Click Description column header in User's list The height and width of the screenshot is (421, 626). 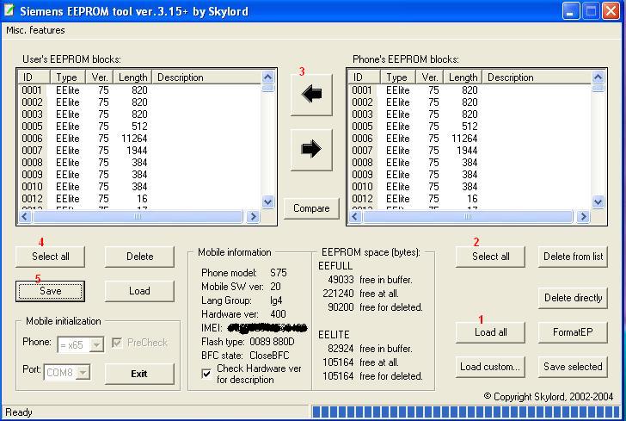[206, 77]
